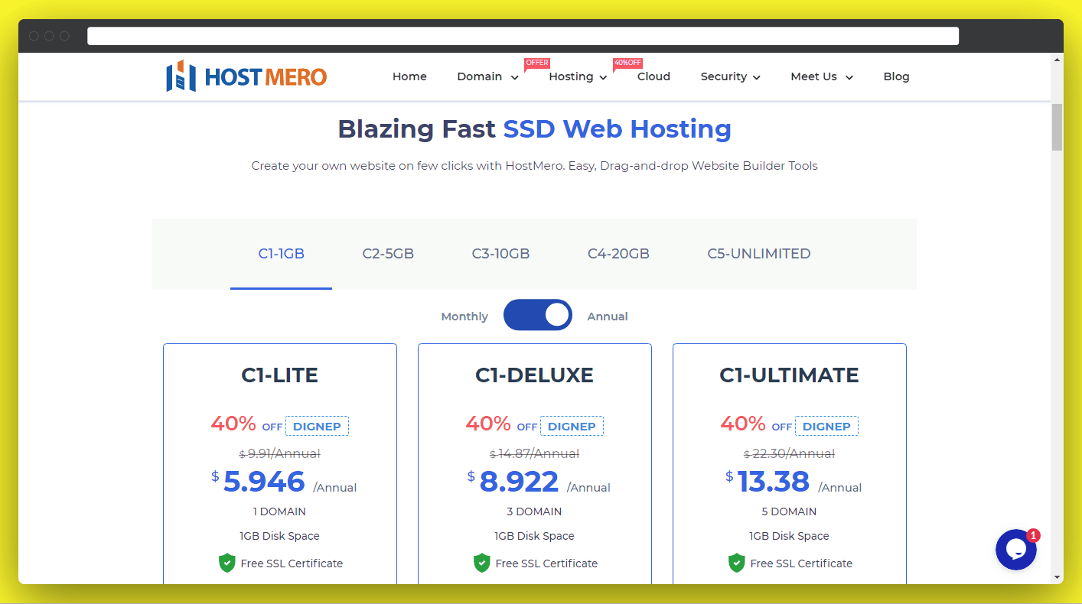Select Monthly billing label
Viewport: 1082px width, 604px height.
point(464,317)
